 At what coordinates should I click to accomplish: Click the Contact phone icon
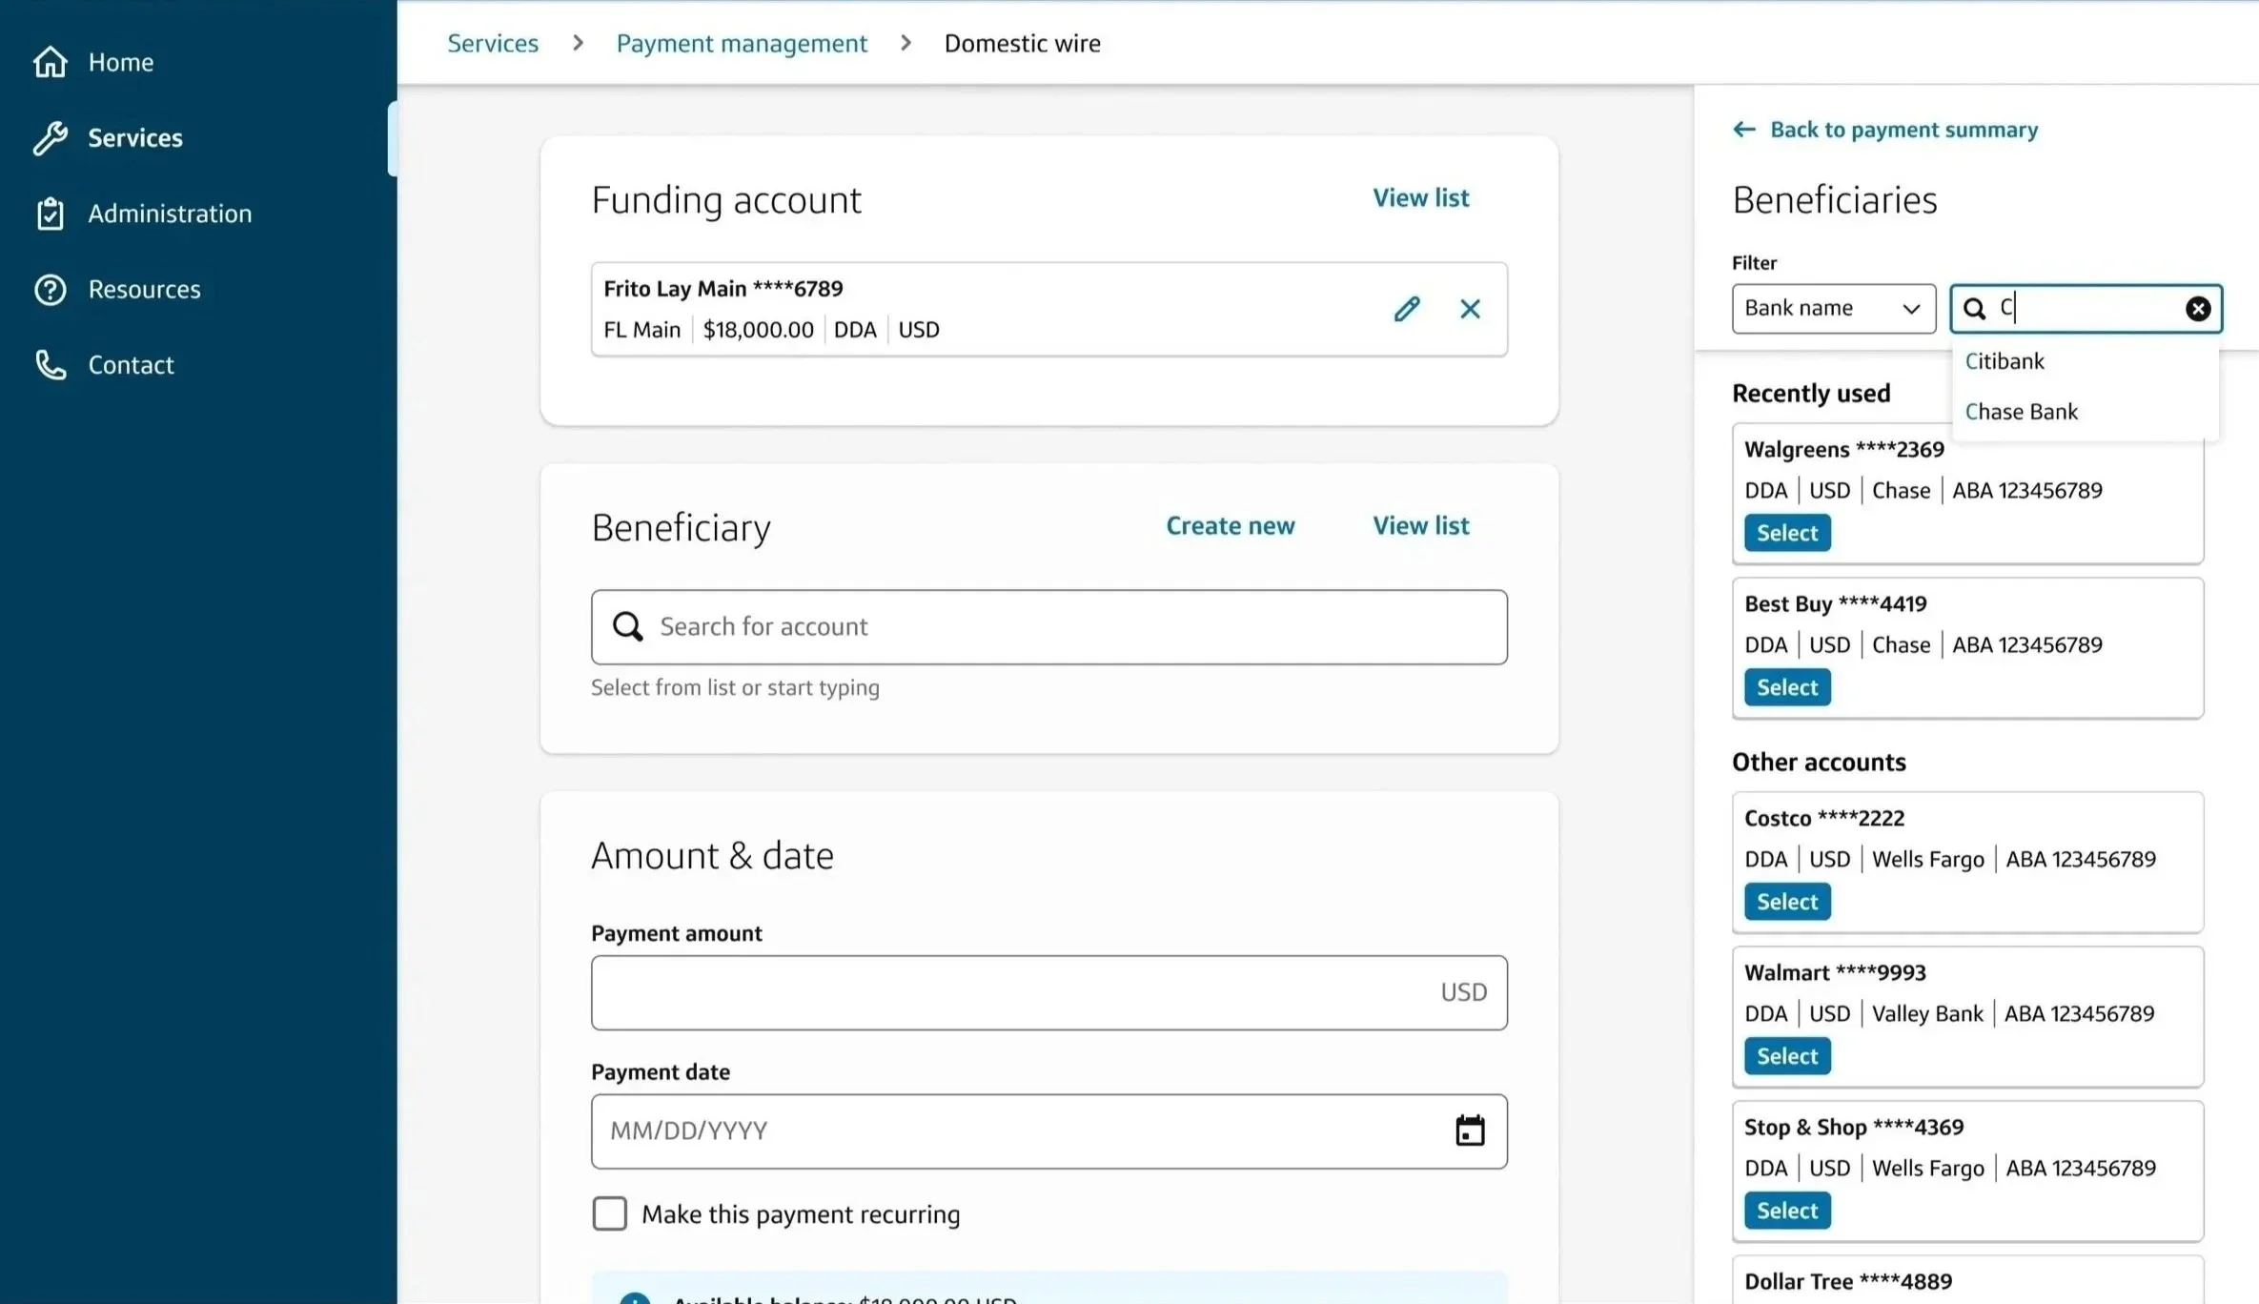point(51,365)
